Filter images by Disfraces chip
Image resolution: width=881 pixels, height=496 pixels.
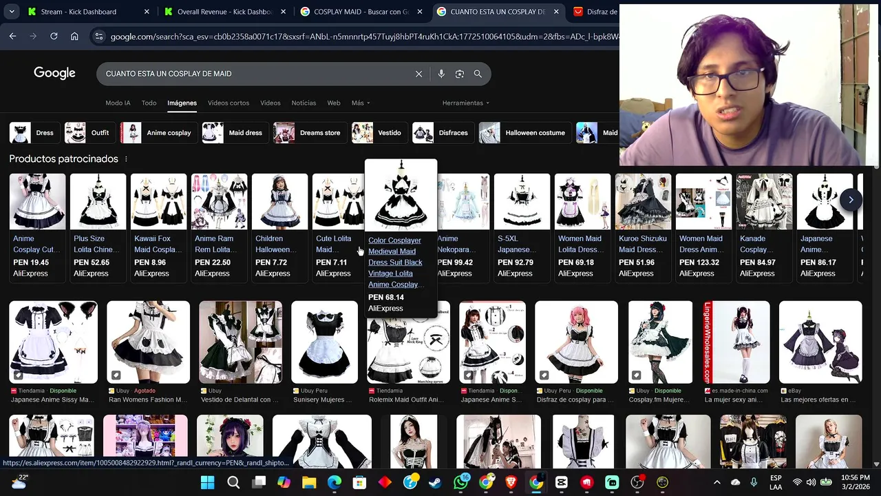(443, 133)
